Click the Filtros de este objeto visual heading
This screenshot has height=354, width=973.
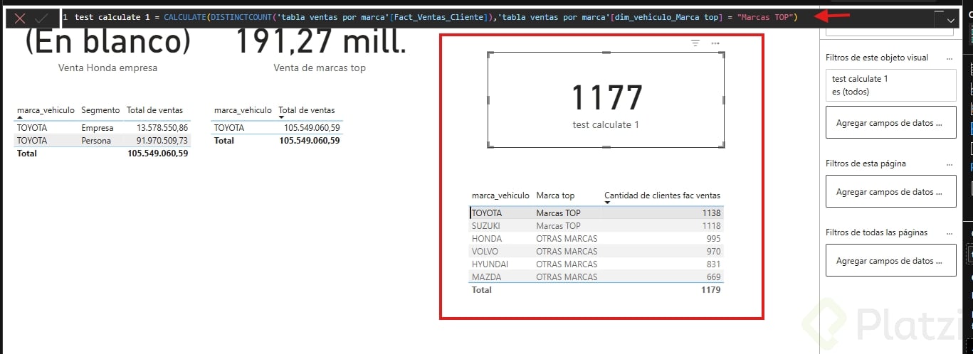[x=877, y=58]
